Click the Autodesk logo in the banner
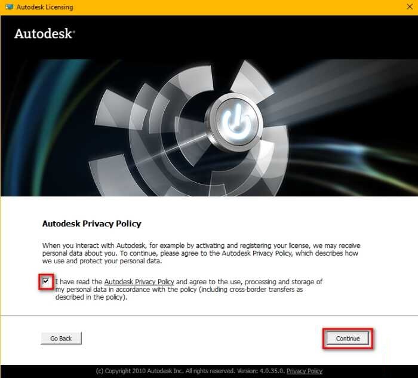The width and height of the screenshot is (418, 378). [45, 34]
